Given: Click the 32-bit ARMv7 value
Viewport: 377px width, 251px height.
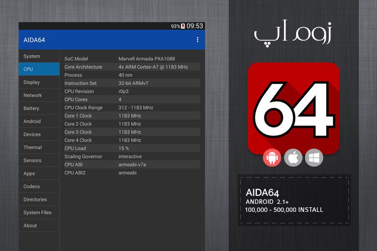Looking at the screenshot, I should [133, 83].
